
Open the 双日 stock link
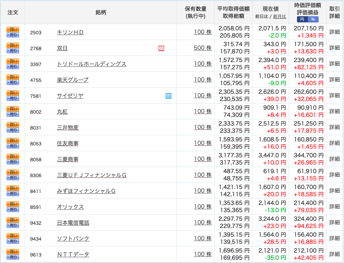tap(62, 48)
